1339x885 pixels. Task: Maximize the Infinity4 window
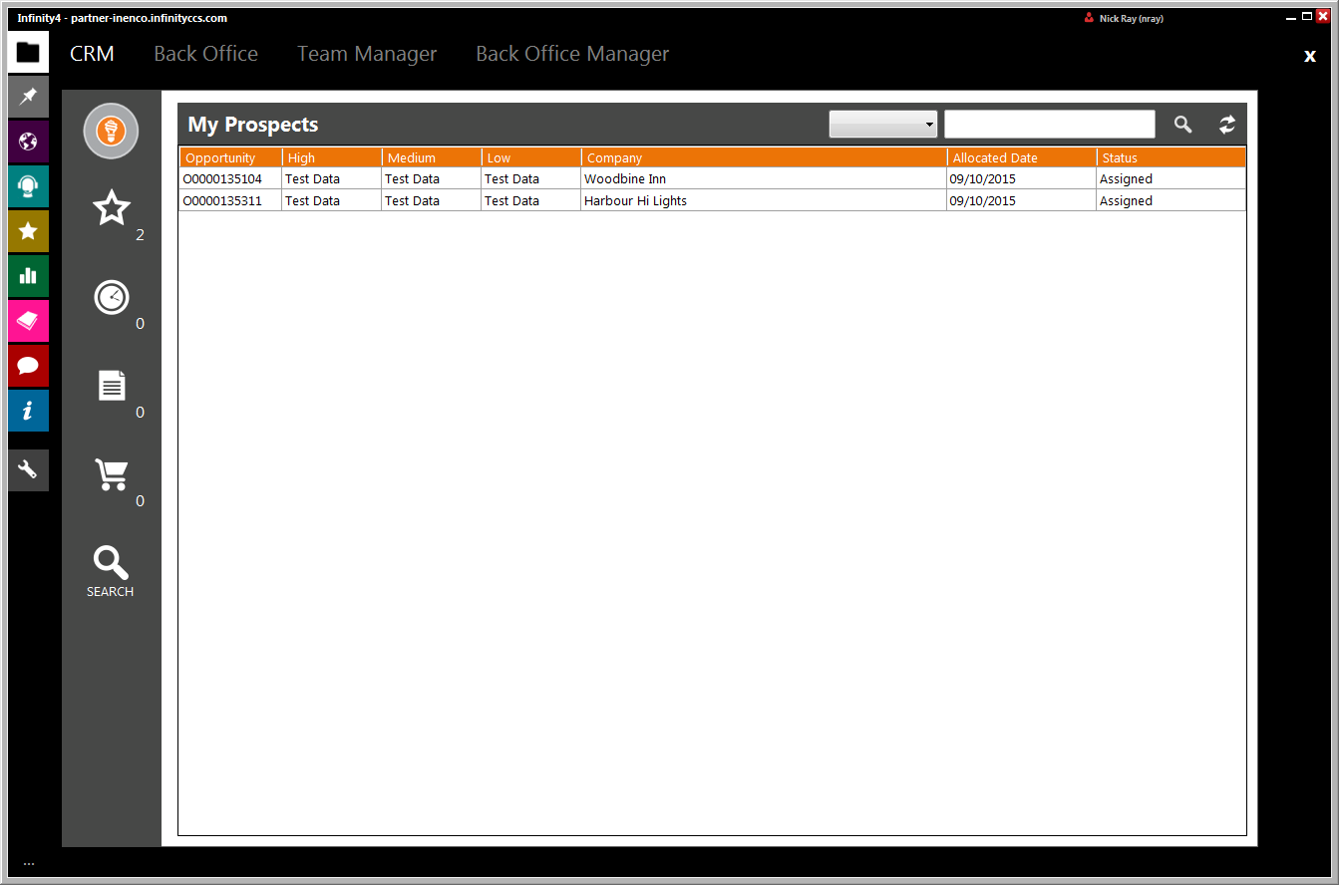tap(1307, 17)
